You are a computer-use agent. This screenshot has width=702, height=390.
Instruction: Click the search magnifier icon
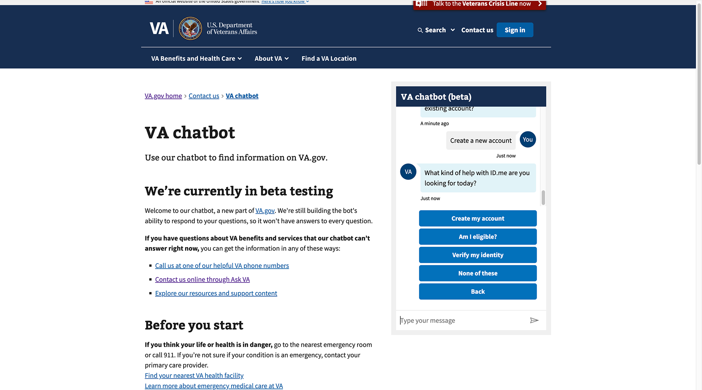pyautogui.click(x=420, y=30)
